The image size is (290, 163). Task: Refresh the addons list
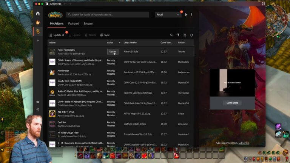[191, 35]
